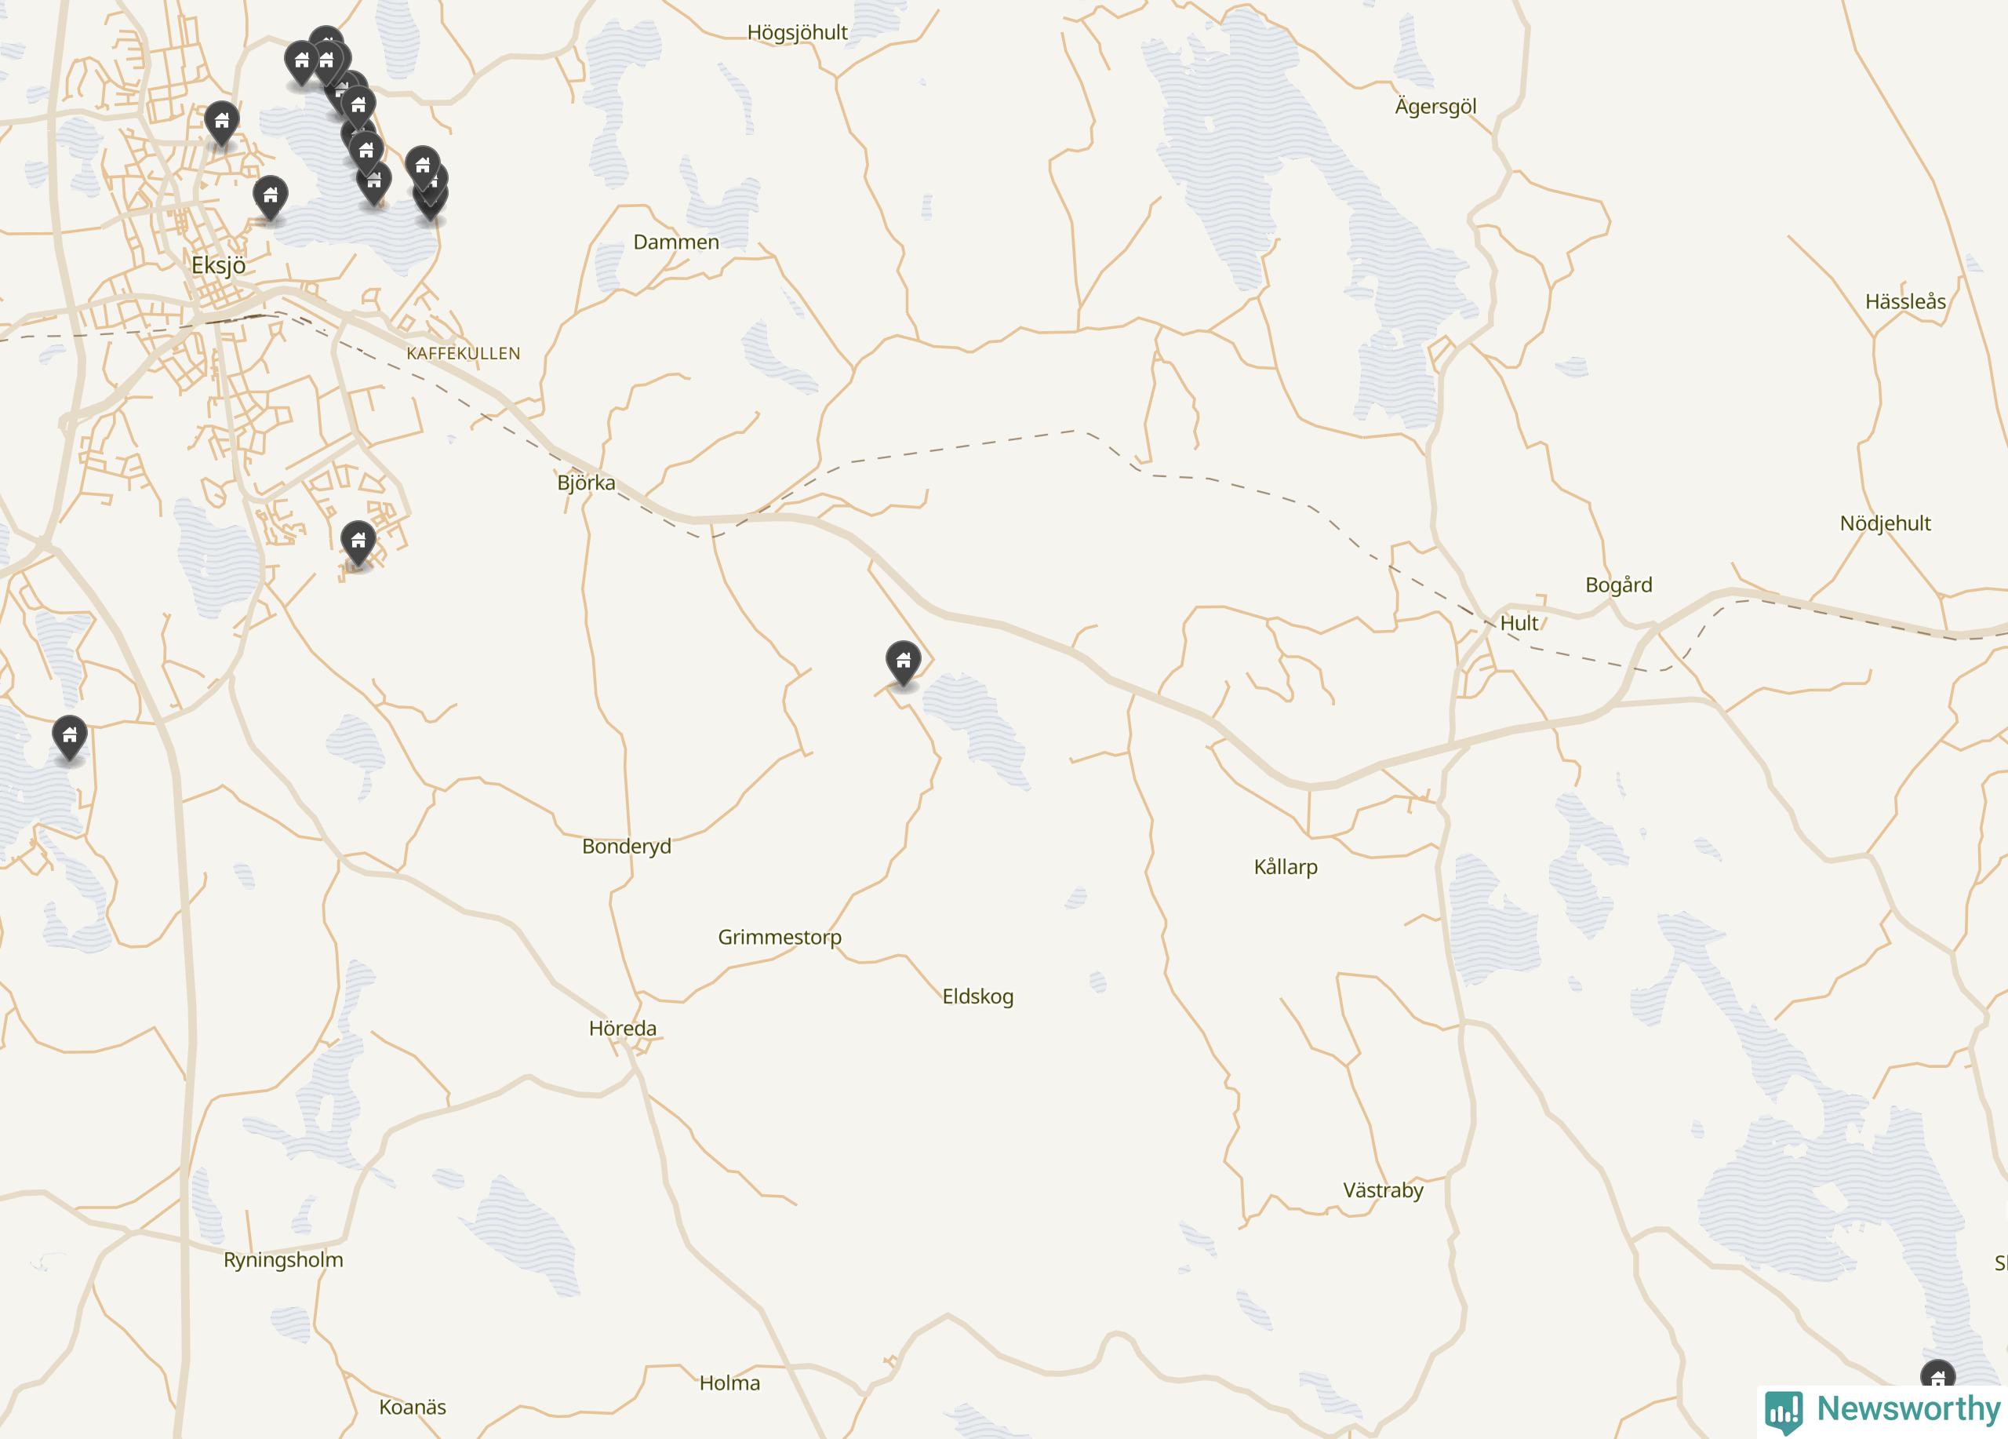This screenshot has width=2008, height=1439.
Task: Click the Dammen place label
Action: [x=676, y=242]
